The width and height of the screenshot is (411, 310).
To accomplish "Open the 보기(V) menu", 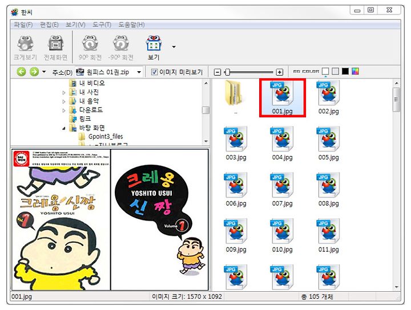I will coord(75,25).
